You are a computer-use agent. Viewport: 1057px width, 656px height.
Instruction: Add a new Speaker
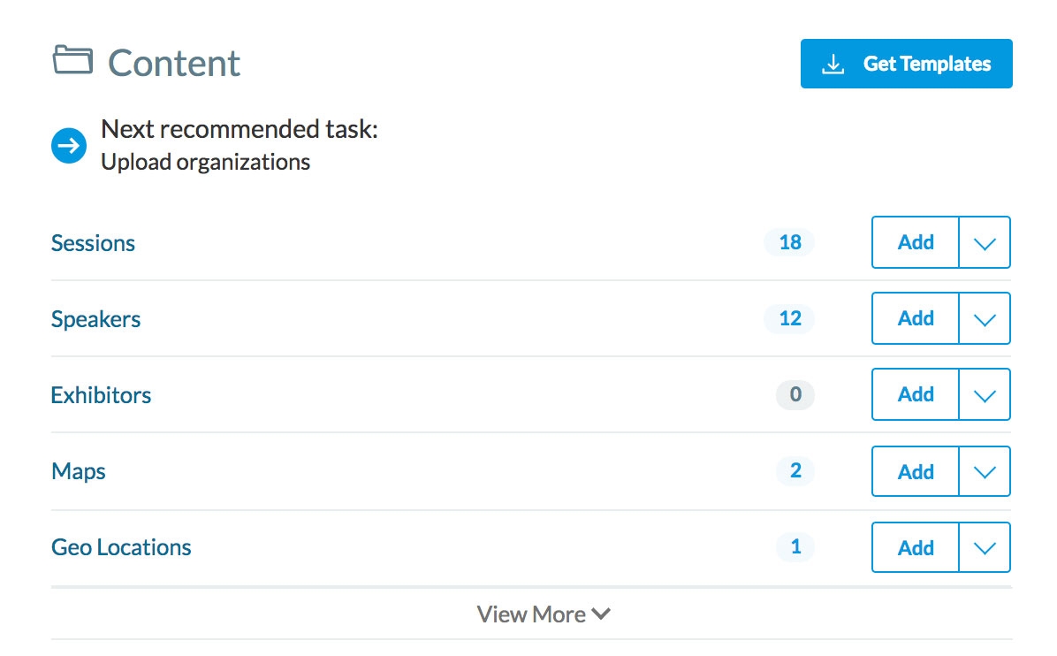916,318
